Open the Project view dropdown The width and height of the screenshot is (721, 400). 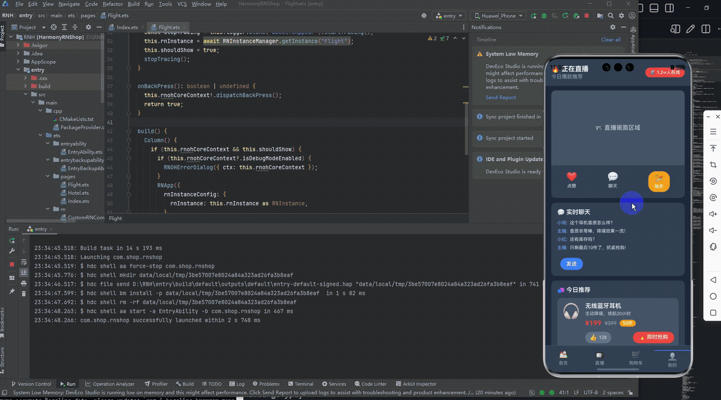point(27,27)
